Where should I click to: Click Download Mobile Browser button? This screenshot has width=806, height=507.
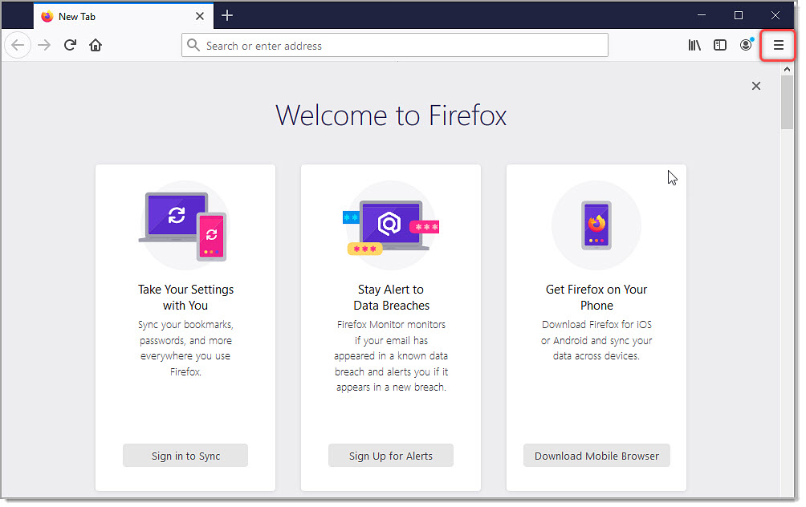(596, 456)
